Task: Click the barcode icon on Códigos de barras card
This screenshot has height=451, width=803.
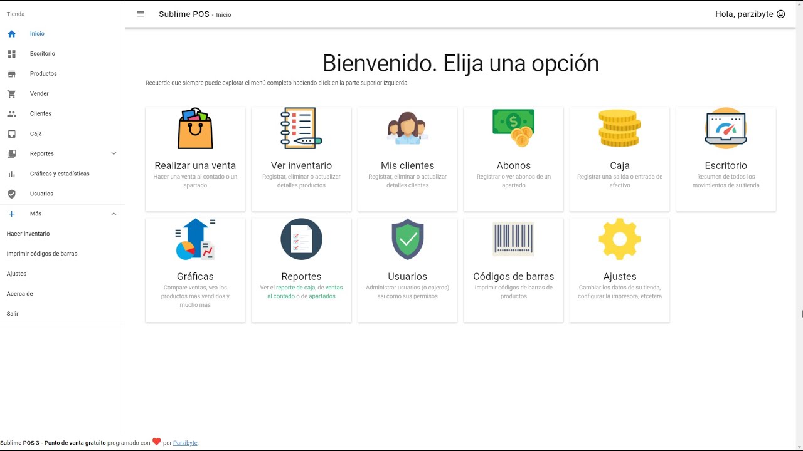Action: 513,239
